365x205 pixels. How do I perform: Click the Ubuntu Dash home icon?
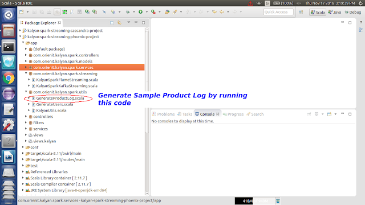[x=9, y=15]
